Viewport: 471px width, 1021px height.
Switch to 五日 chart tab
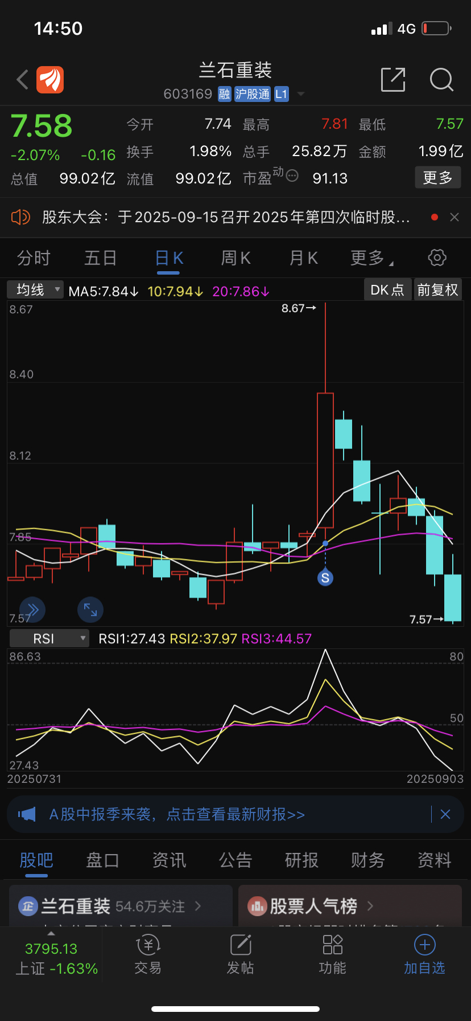100,258
